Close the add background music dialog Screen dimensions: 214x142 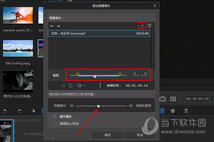[155, 6]
